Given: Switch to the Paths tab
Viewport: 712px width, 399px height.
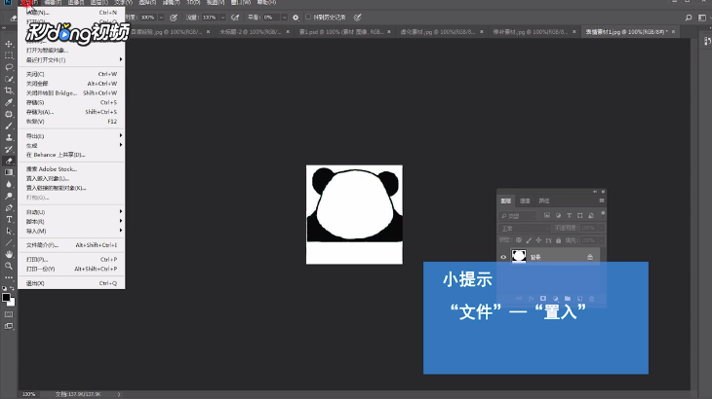Looking at the screenshot, I should coord(544,200).
